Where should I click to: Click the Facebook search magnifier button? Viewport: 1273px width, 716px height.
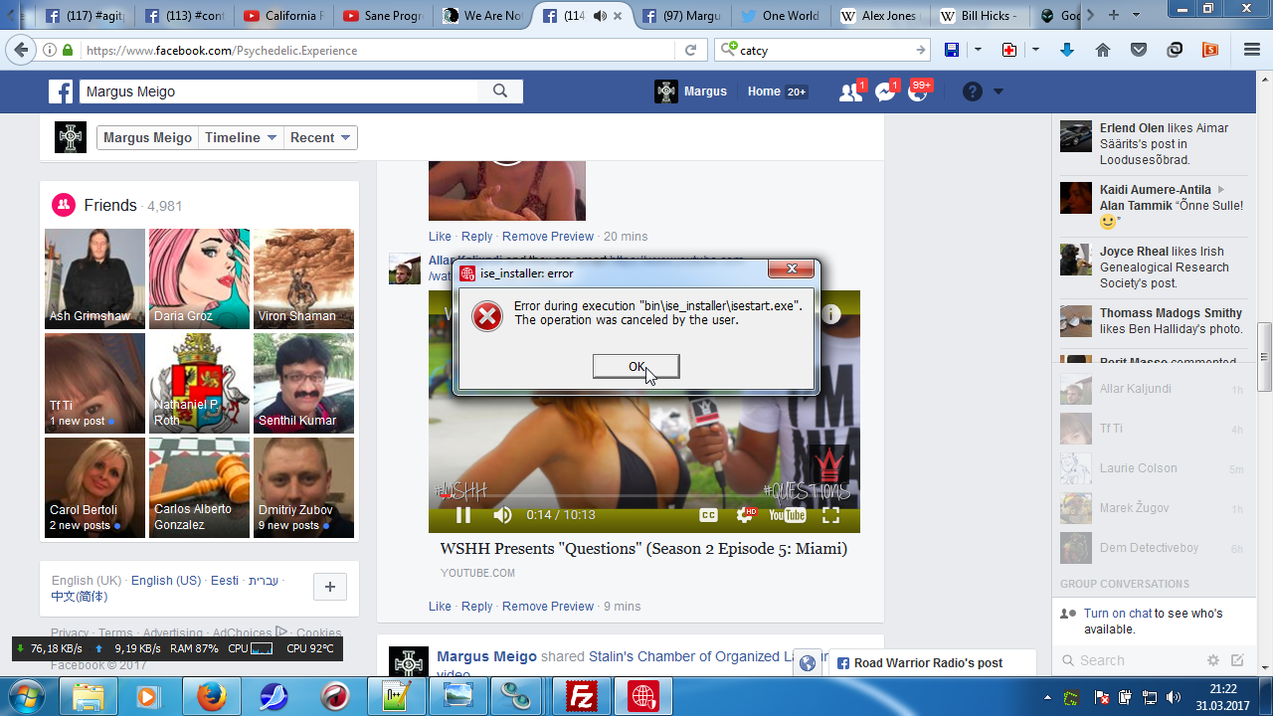point(500,91)
